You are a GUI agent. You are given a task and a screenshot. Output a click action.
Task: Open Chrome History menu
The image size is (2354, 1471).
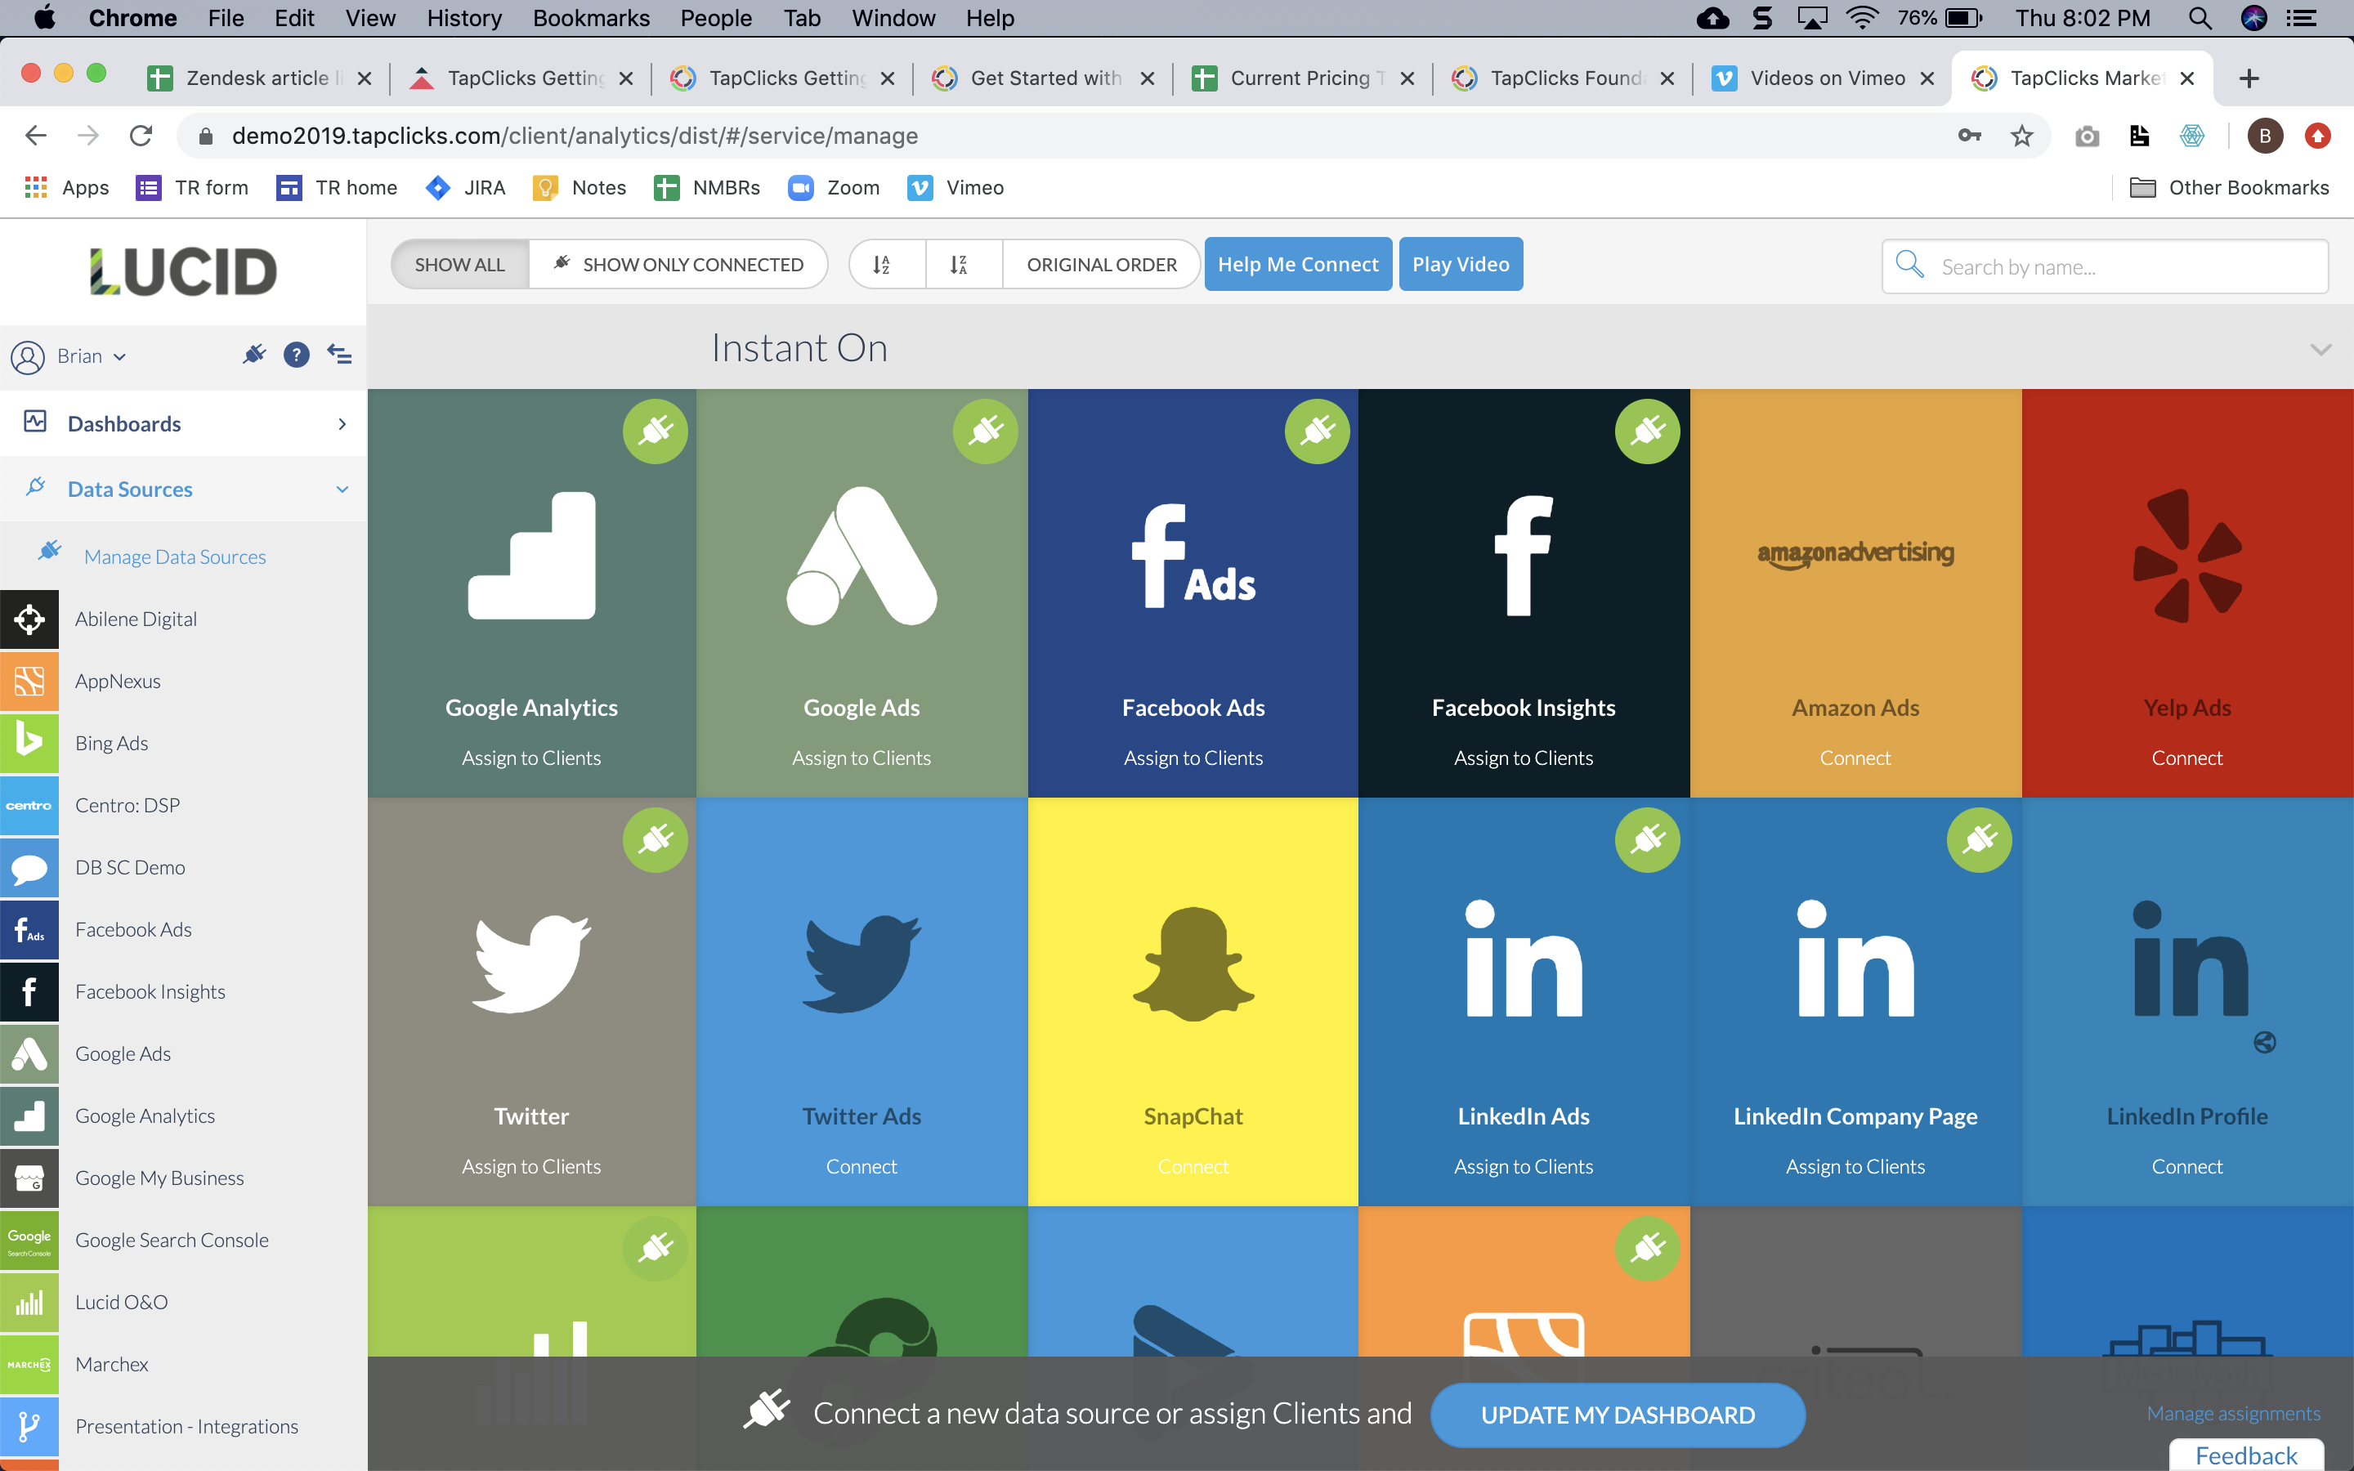[x=464, y=17]
